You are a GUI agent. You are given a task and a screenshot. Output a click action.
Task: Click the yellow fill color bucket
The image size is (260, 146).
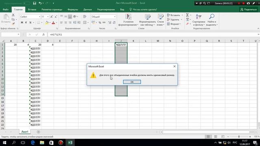47,23
